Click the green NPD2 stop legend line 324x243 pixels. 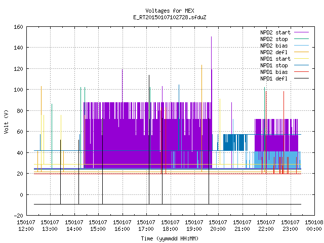pos(301,38)
